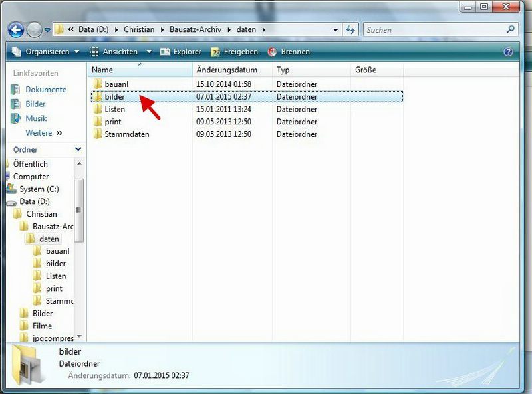Select Stammdaten subfolder in tree
The width and height of the screenshot is (532, 394).
click(59, 301)
